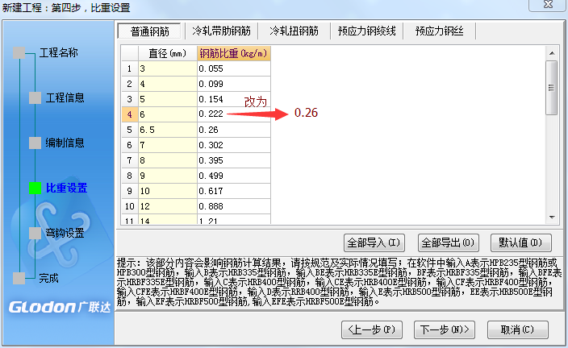The width and height of the screenshot is (568, 348).
Task: Click the green square beside 比重设置
Action: (35, 188)
